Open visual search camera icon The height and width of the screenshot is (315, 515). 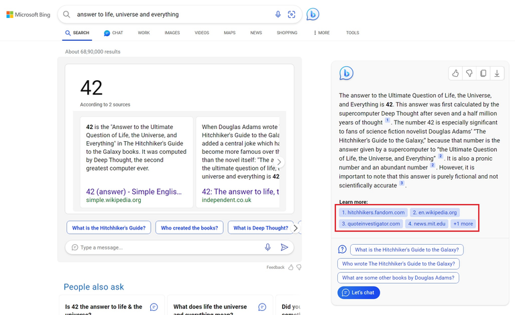pyautogui.click(x=291, y=15)
